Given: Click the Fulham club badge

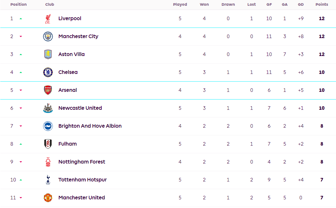Looking at the screenshot, I should [48, 144].
